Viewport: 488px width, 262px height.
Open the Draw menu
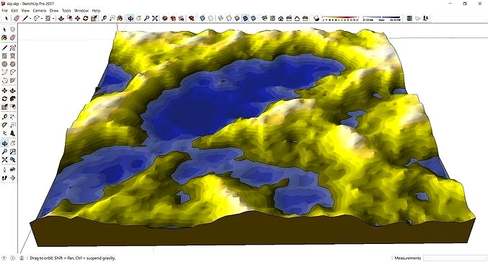click(x=54, y=11)
